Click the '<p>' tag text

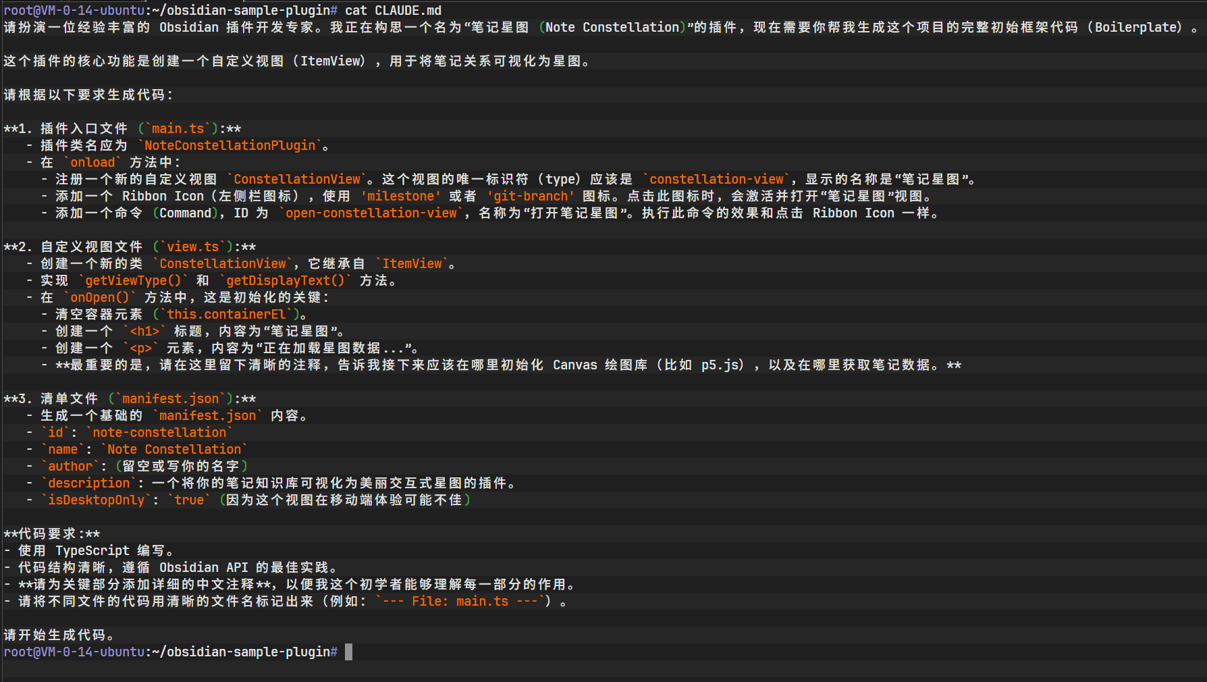[141, 348]
